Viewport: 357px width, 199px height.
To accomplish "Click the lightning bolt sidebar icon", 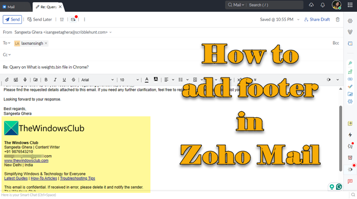I will coord(350,135).
